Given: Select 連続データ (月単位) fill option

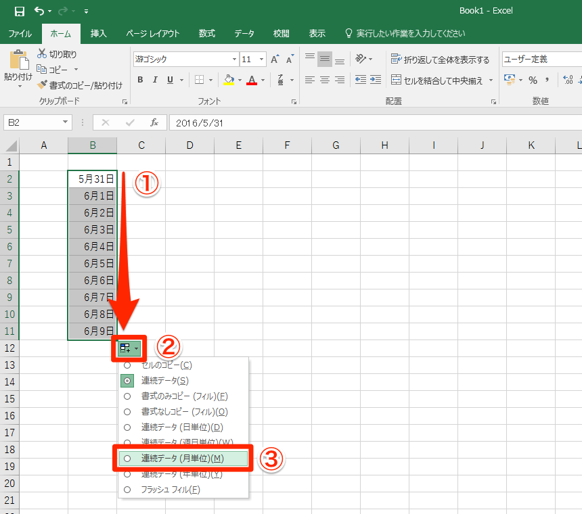Looking at the screenshot, I should pyautogui.click(x=183, y=459).
